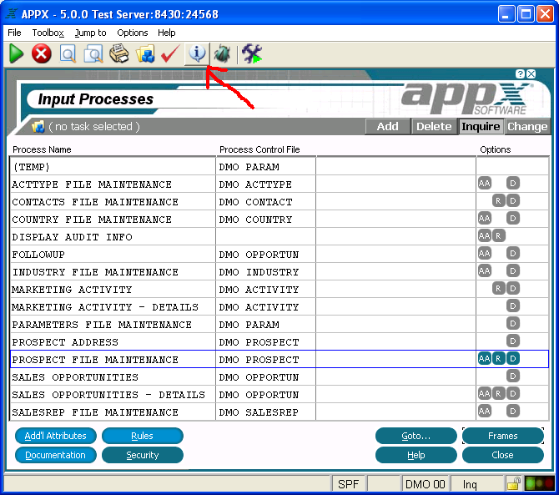
Task: Click the red checkmark toolbar icon
Action: click(170, 53)
